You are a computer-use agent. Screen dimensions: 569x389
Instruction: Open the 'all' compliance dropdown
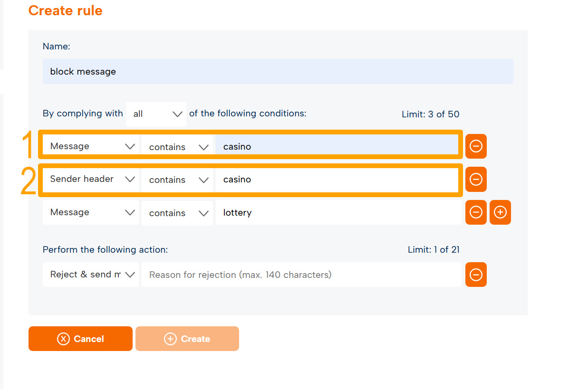156,114
